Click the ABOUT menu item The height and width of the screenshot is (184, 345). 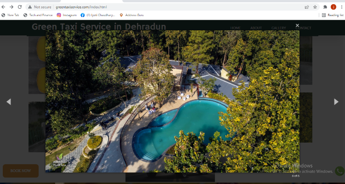256,28
